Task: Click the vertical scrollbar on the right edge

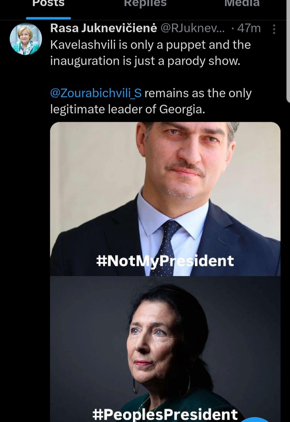Action: click(288, 49)
